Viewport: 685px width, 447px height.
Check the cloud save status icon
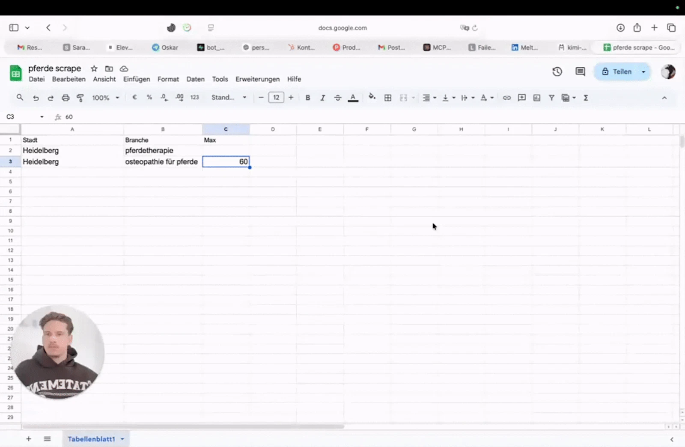[x=124, y=69]
